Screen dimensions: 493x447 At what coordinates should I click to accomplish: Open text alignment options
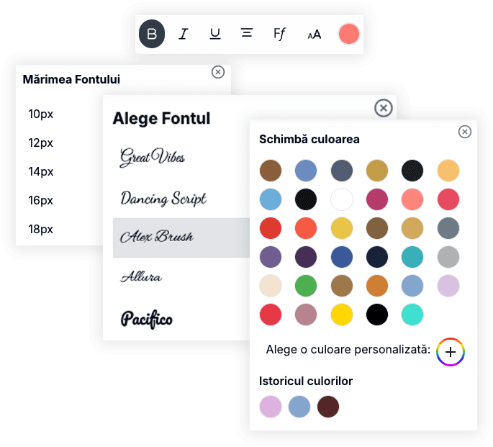[247, 34]
